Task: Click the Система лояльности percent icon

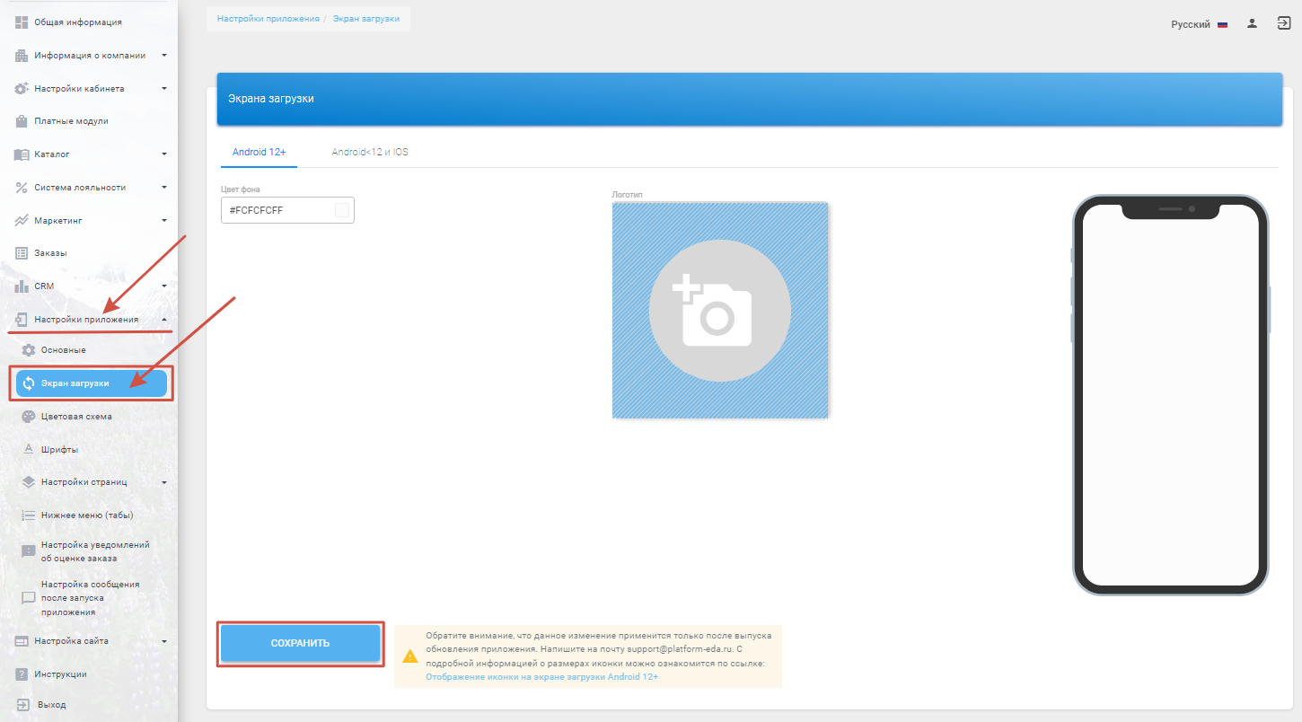Action: pyautogui.click(x=22, y=188)
